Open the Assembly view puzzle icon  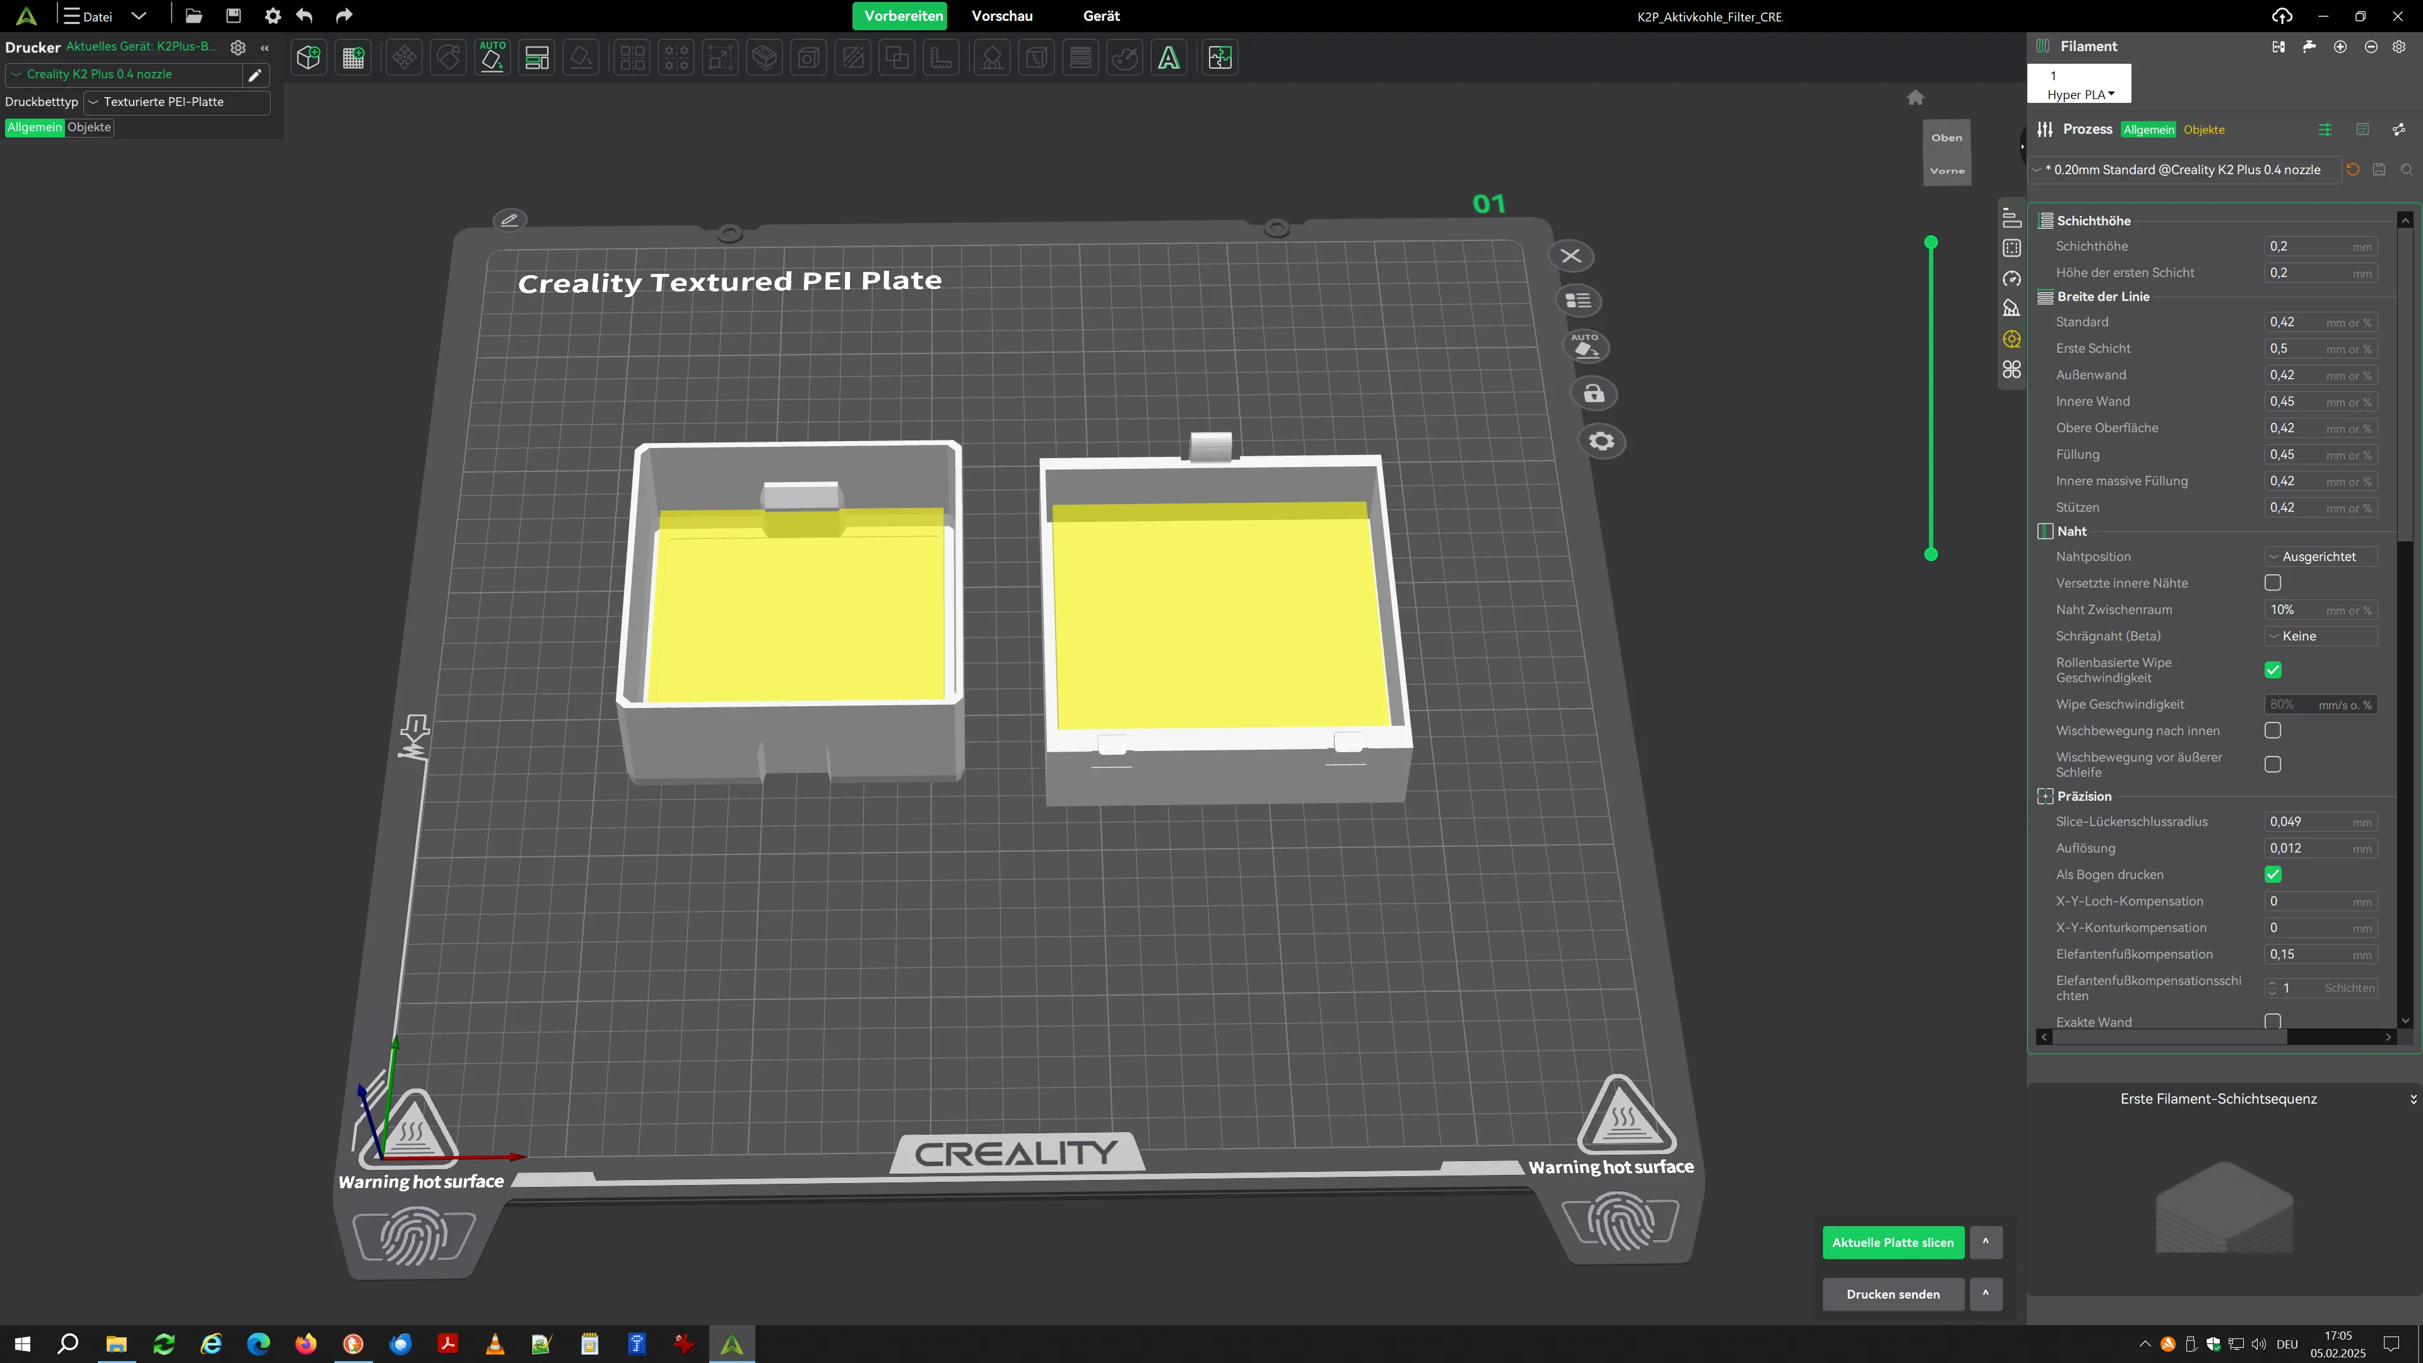1220,58
